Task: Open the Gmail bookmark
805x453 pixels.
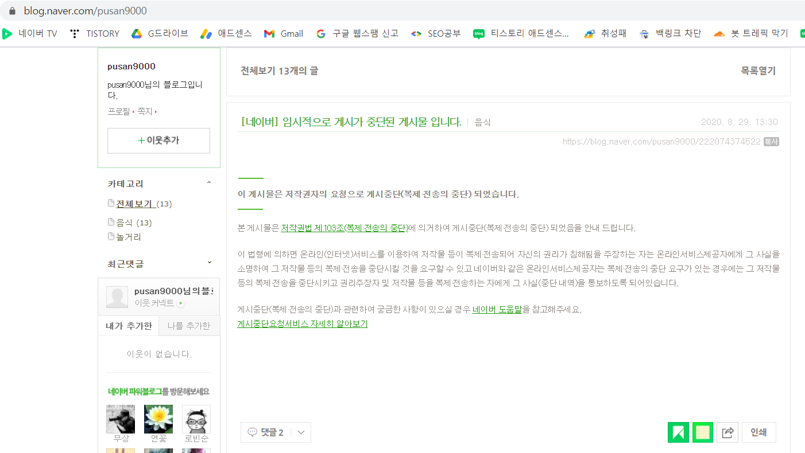Action: (x=284, y=33)
